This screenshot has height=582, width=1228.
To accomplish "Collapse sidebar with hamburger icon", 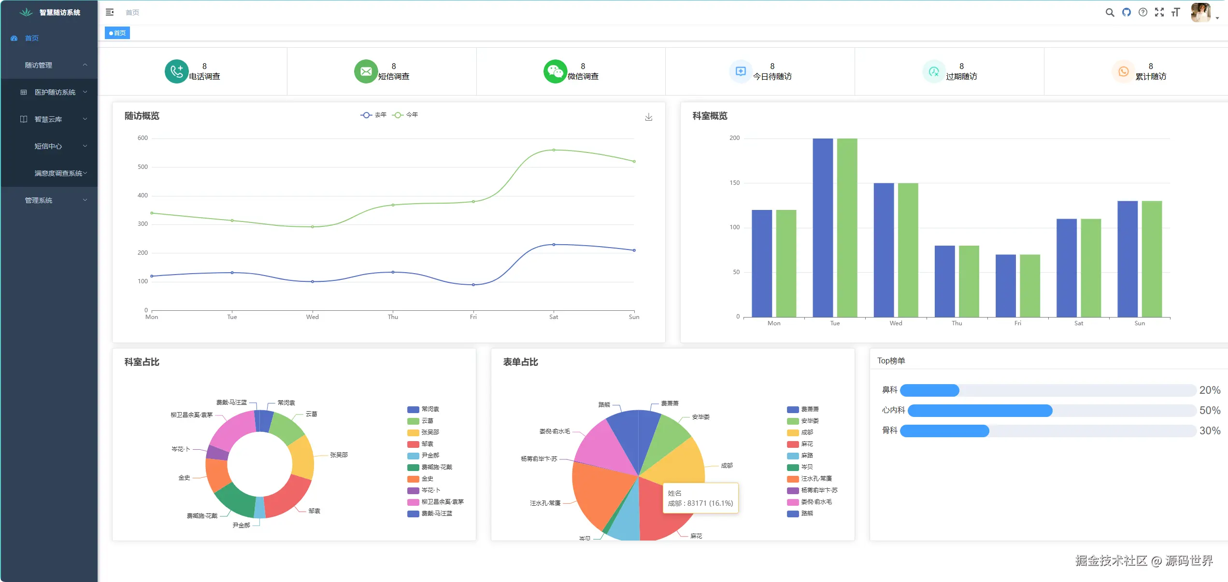I will (x=110, y=12).
